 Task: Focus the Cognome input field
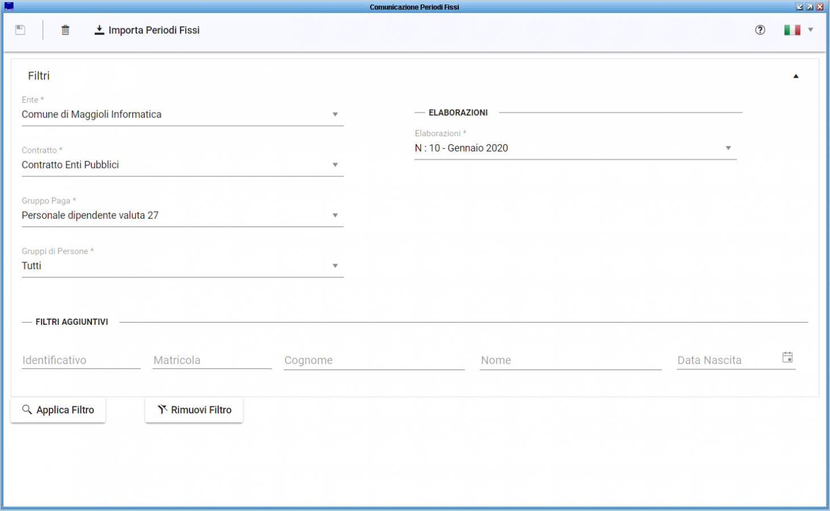point(374,360)
